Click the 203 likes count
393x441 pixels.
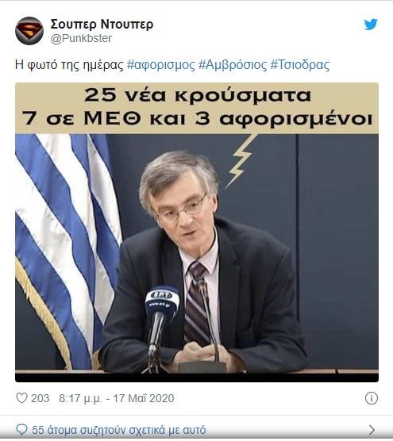coord(40,398)
